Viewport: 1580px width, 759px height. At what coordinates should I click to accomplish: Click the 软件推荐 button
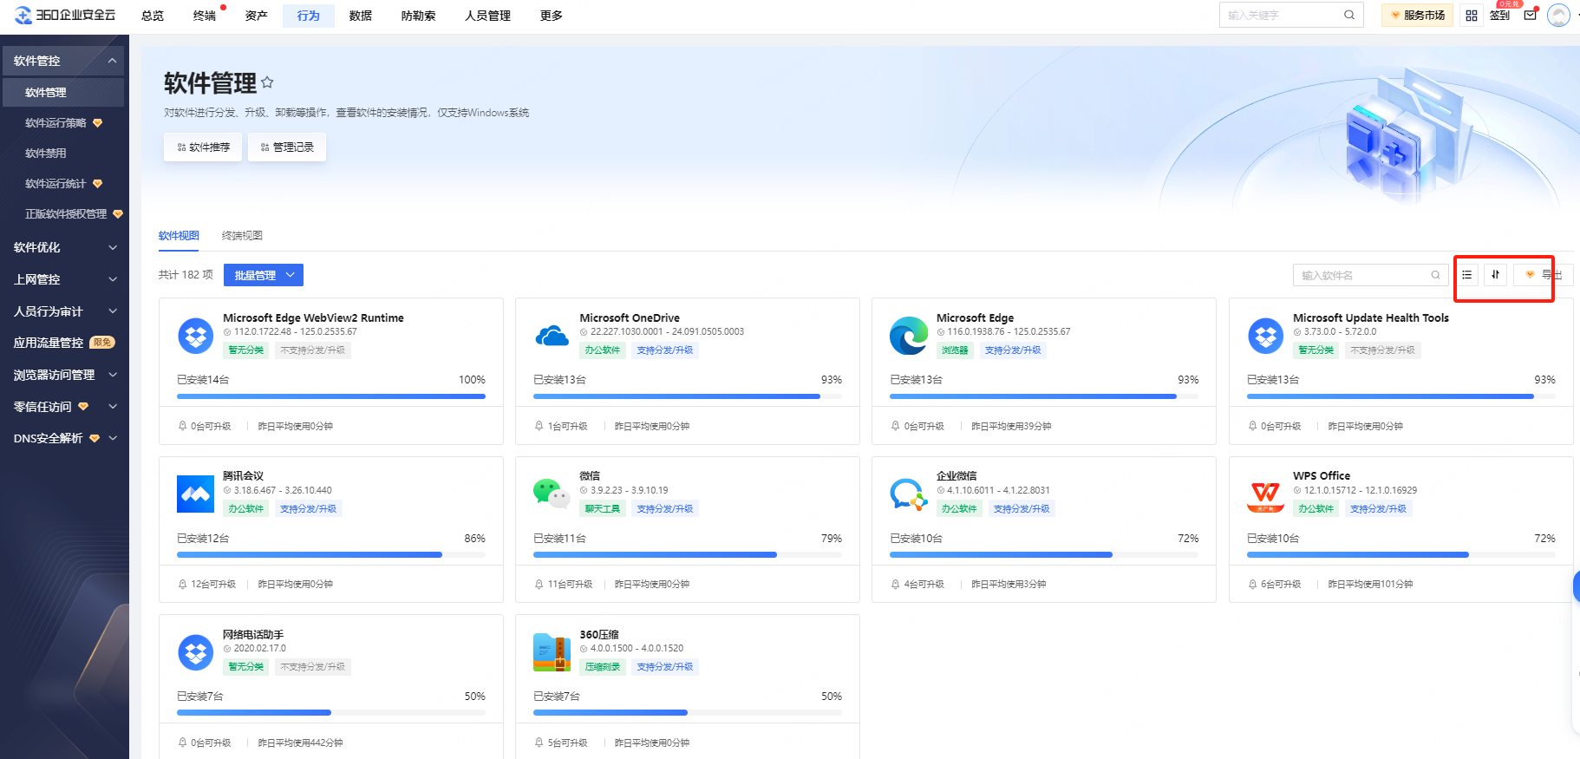203,147
